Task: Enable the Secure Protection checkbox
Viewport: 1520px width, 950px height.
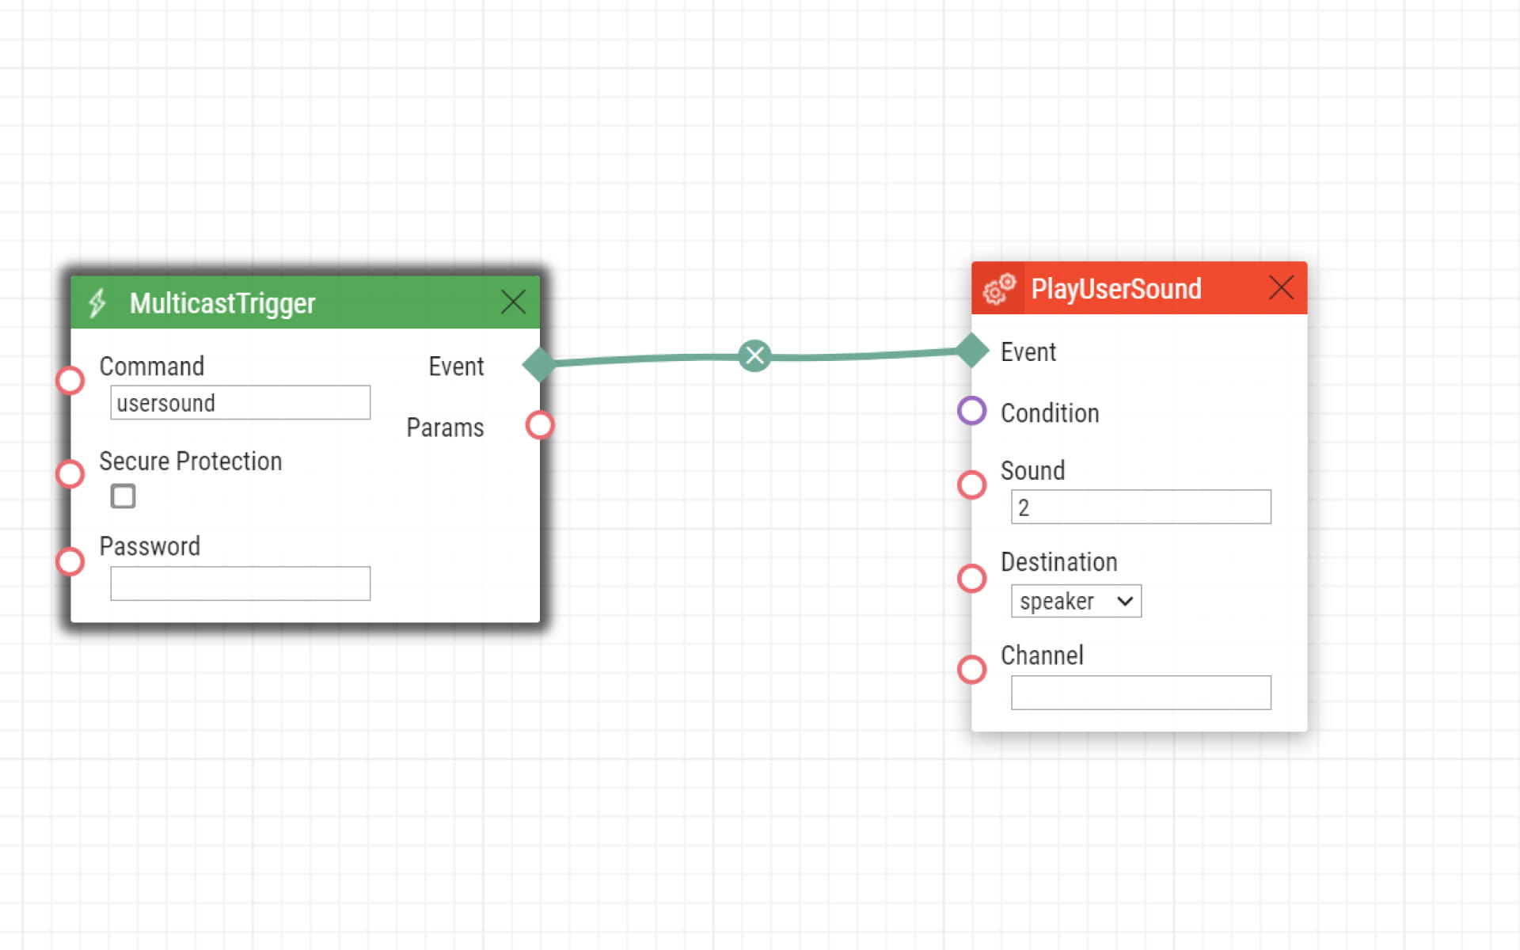Action: click(123, 496)
